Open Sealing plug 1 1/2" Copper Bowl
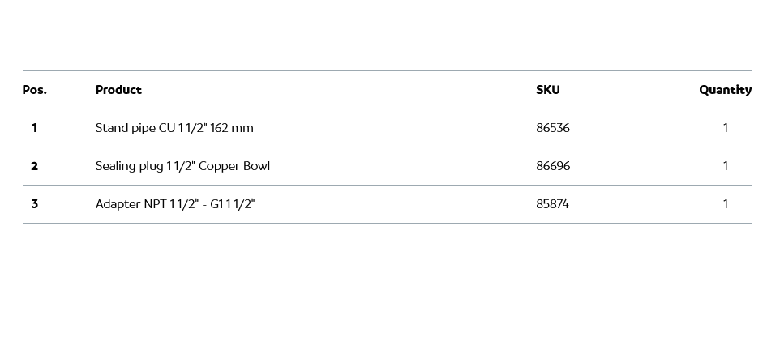This screenshot has width=767, height=337. [182, 166]
